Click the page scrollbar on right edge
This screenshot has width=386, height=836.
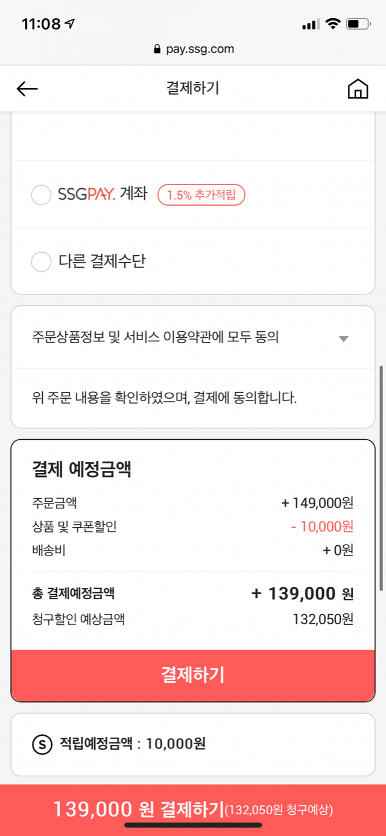(x=381, y=477)
